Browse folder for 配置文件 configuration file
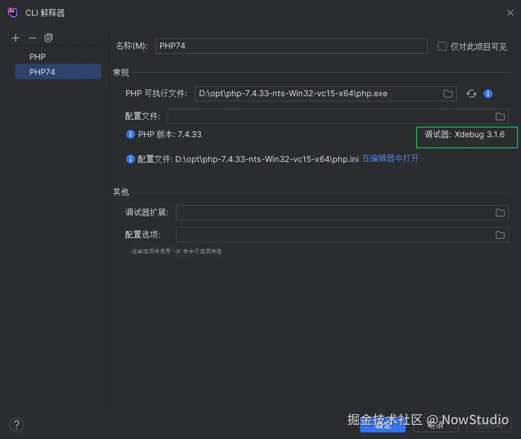The height and width of the screenshot is (439, 521). tap(500, 116)
